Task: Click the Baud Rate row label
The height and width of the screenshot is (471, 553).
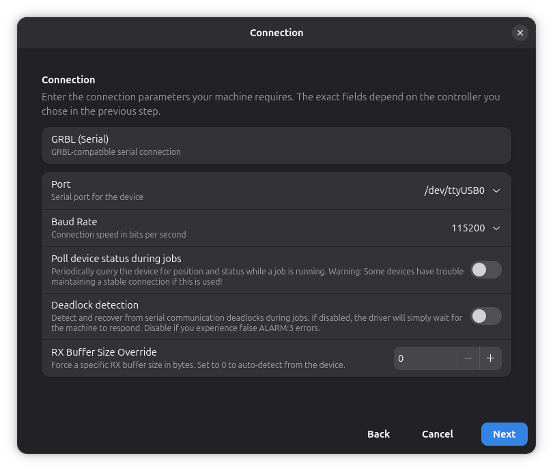Action: (x=74, y=222)
